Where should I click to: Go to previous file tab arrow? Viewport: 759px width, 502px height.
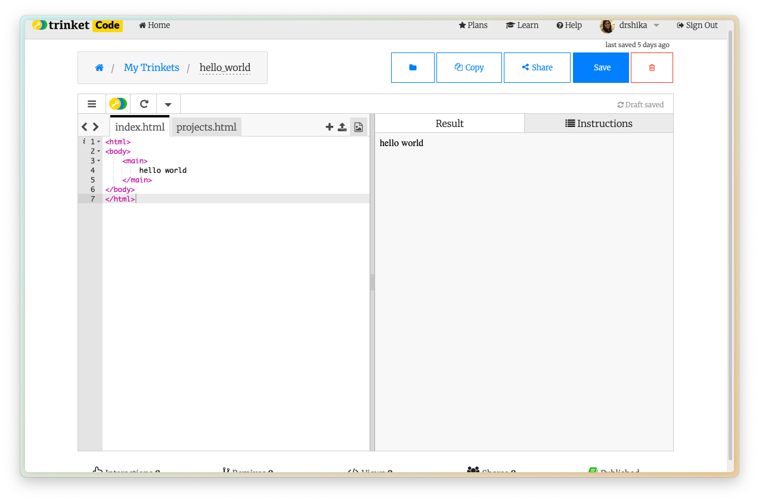85,127
